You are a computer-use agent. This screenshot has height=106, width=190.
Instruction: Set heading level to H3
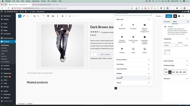173,72
